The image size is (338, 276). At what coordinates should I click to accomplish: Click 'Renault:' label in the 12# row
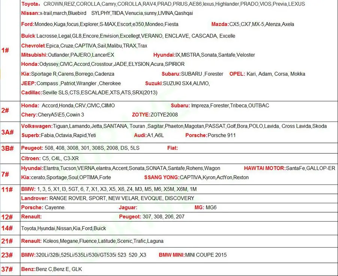pyautogui.click(x=31, y=217)
